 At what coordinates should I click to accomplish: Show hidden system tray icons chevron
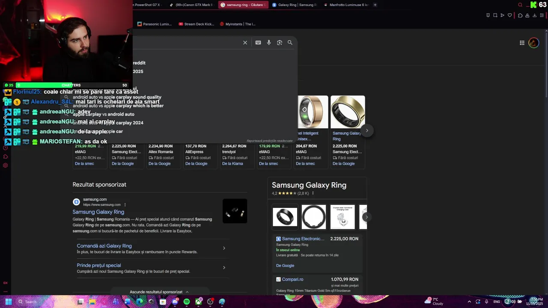click(469, 302)
